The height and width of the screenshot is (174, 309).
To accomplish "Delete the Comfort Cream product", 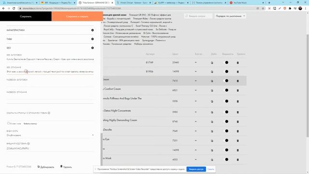I will pos(238,90).
